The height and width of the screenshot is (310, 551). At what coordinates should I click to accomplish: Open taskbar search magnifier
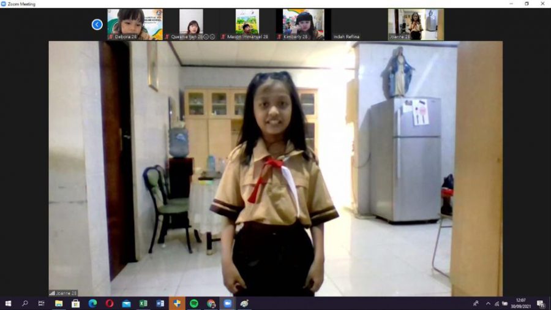25,303
